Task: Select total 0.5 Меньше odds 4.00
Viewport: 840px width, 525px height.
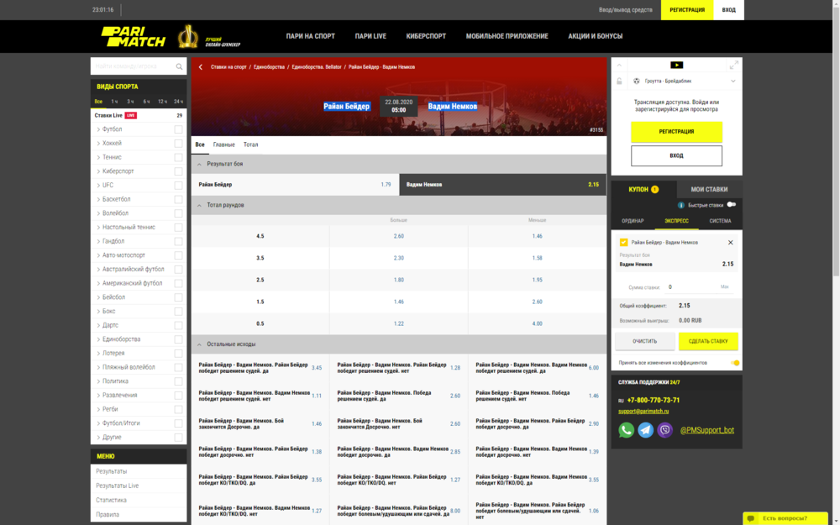Action: 538,323
